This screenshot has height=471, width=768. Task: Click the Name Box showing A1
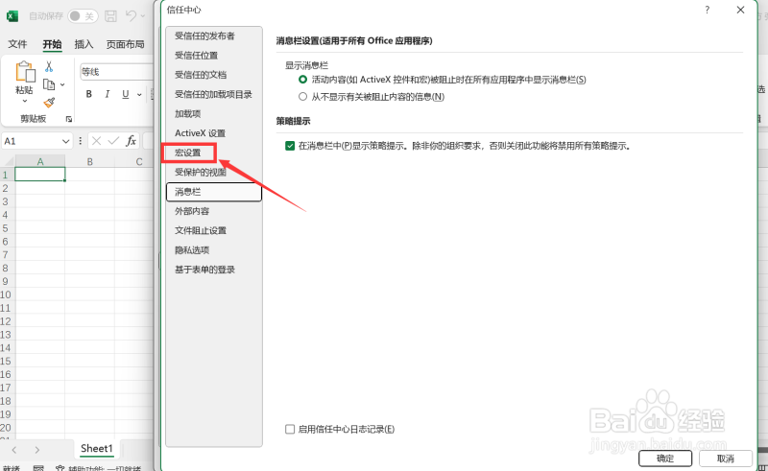[x=32, y=142]
